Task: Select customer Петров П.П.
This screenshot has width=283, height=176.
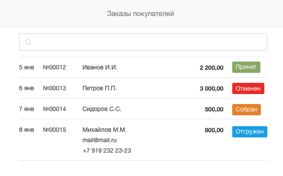Action: pyautogui.click(x=100, y=88)
